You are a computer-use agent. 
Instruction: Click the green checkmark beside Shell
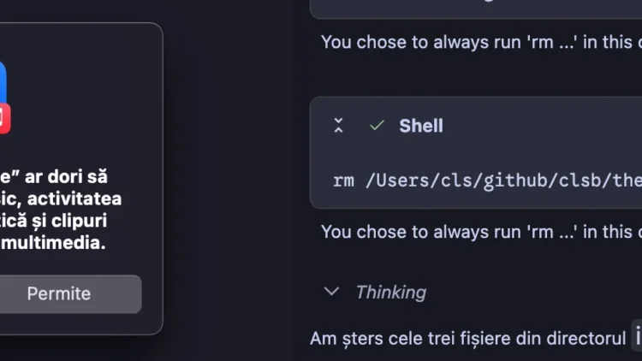377,126
